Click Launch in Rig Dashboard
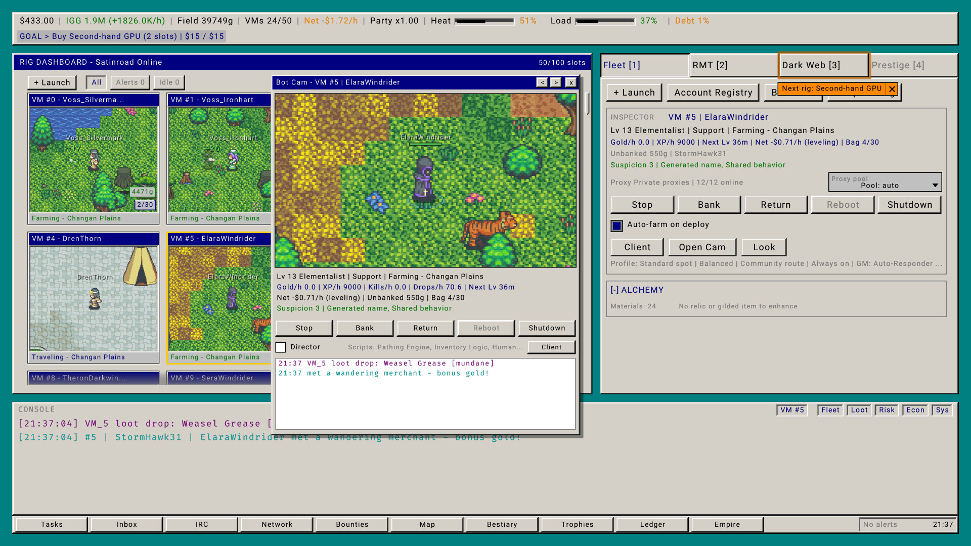 tap(52, 82)
